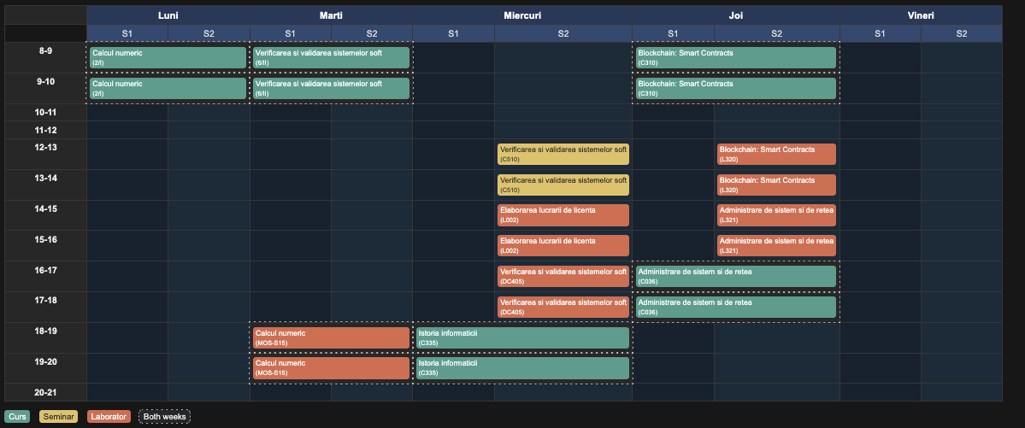Select the S2 column header under Miercuri

(563, 33)
